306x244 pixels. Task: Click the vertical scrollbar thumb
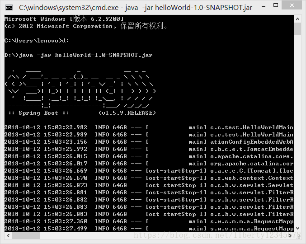click(297, 28)
